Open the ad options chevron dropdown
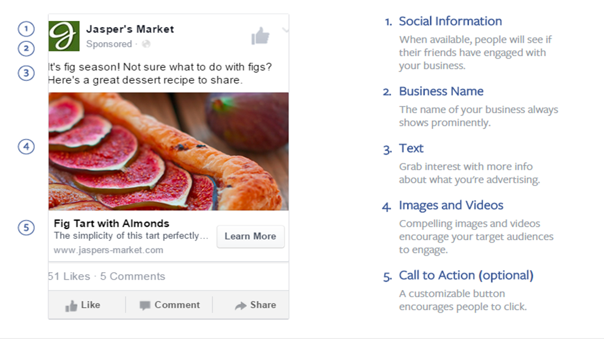 pyautogui.click(x=286, y=30)
